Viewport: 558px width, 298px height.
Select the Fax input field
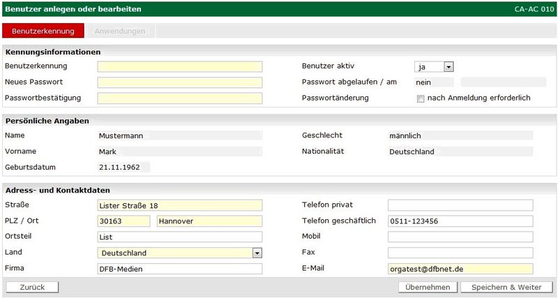click(460, 253)
